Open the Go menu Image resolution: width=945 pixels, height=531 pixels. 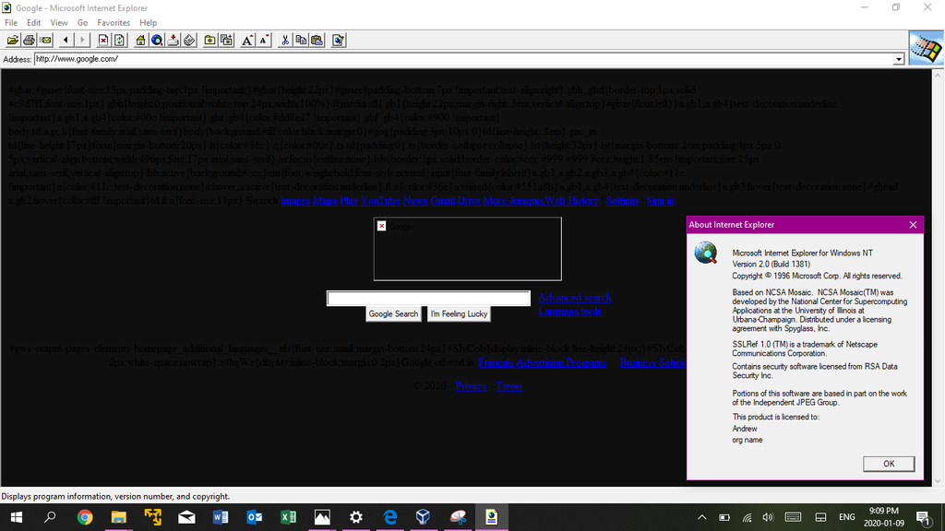pyautogui.click(x=83, y=22)
